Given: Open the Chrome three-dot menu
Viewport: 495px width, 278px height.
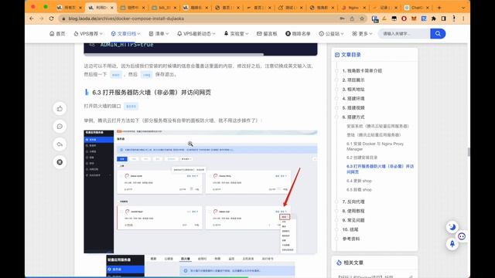Looking at the screenshot, I should (x=463, y=19).
